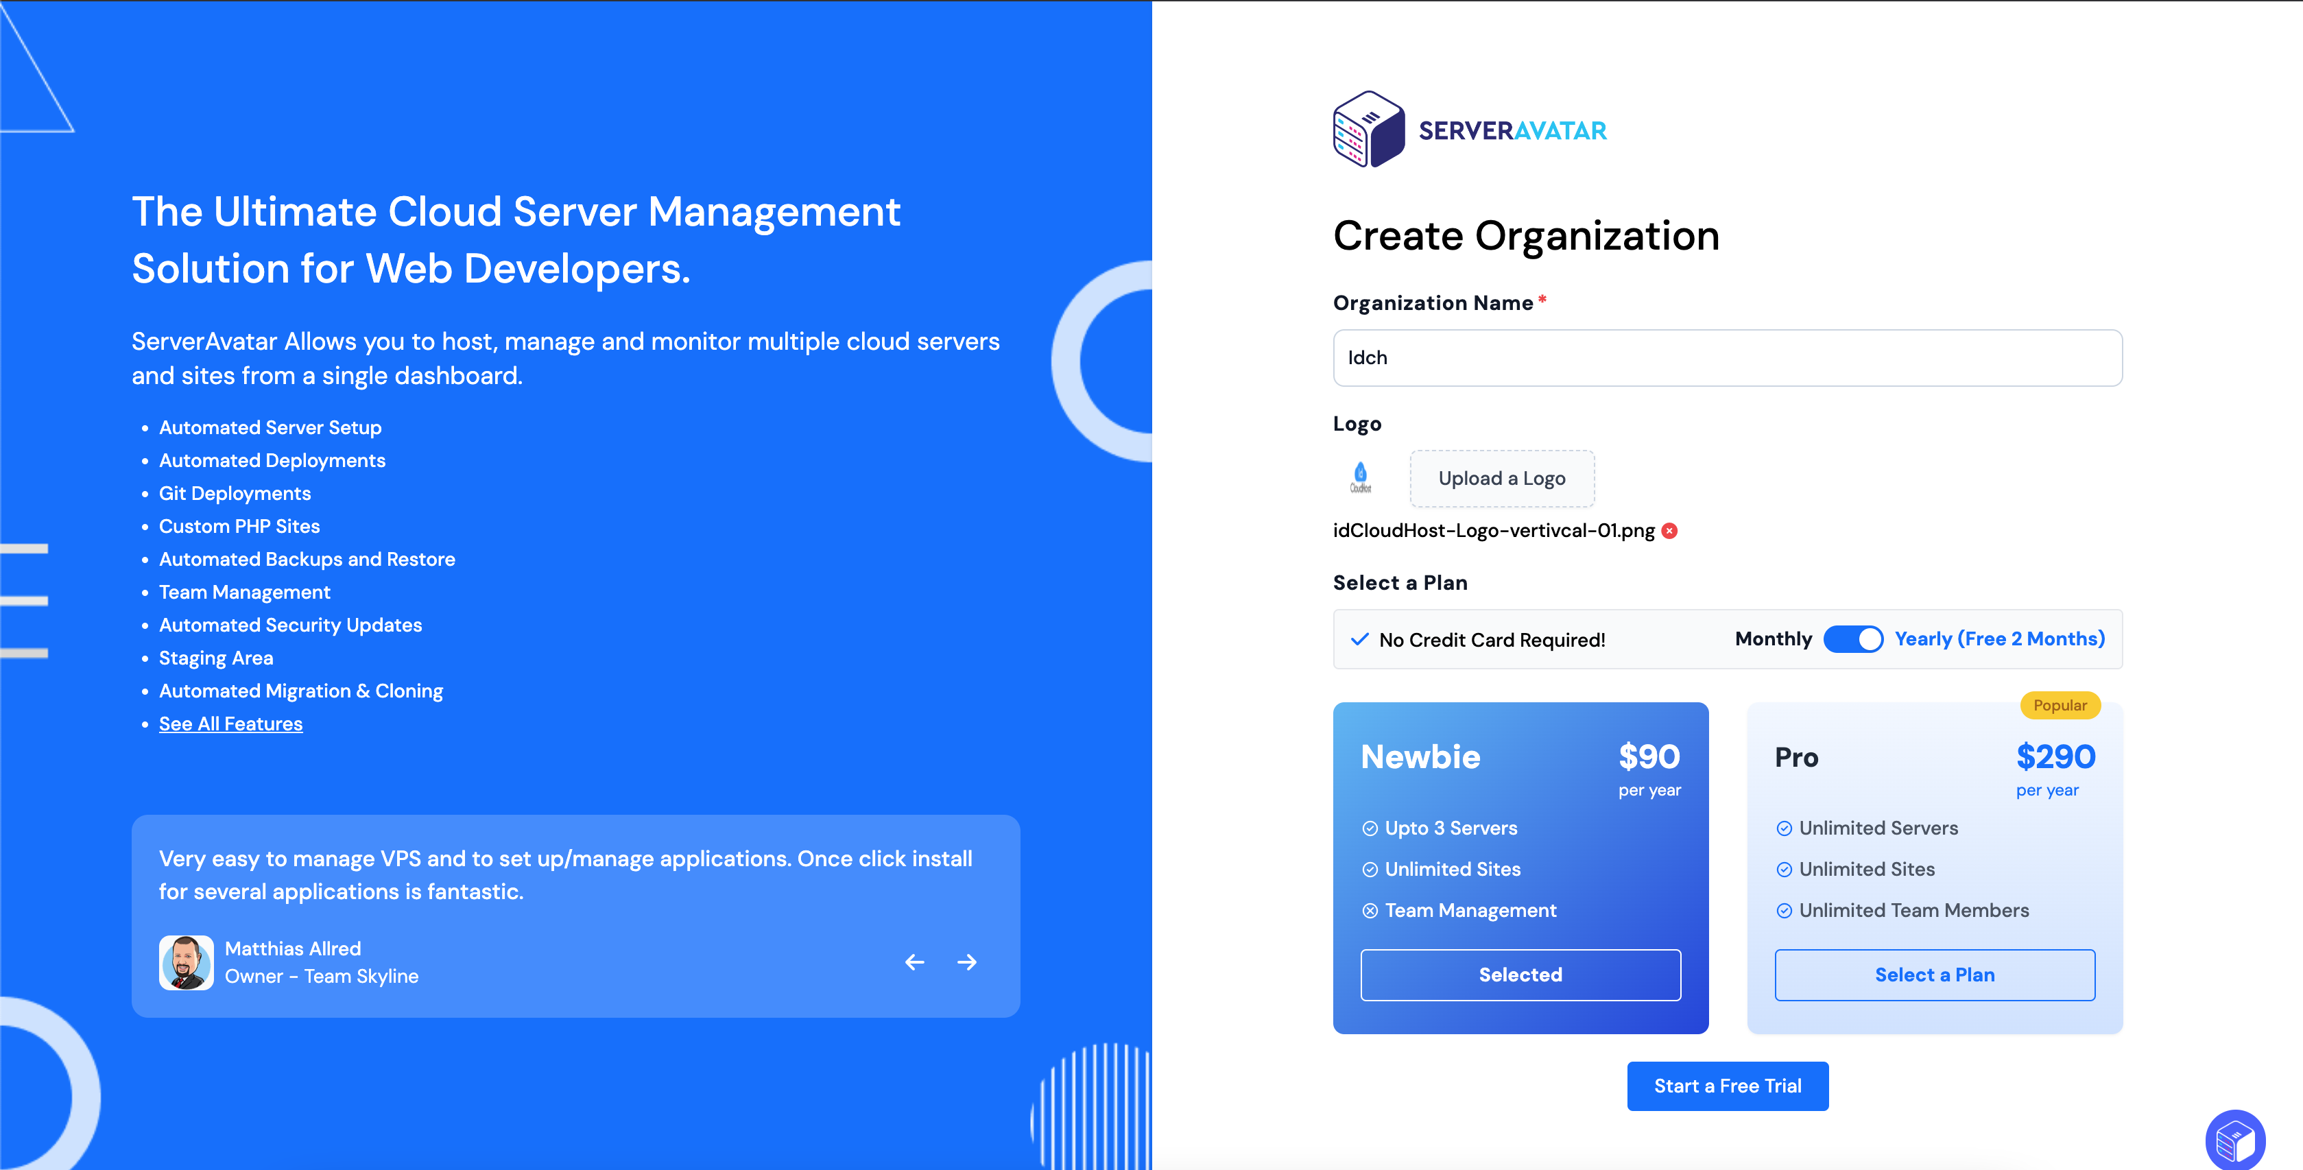The width and height of the screenshot is (2303, 1170).
Task: Click the Yearly (Free 2 Months) label
Action: point(1999,639)
